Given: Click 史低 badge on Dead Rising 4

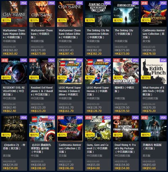Looking at the screenshot, I should [x=117, y=118].
